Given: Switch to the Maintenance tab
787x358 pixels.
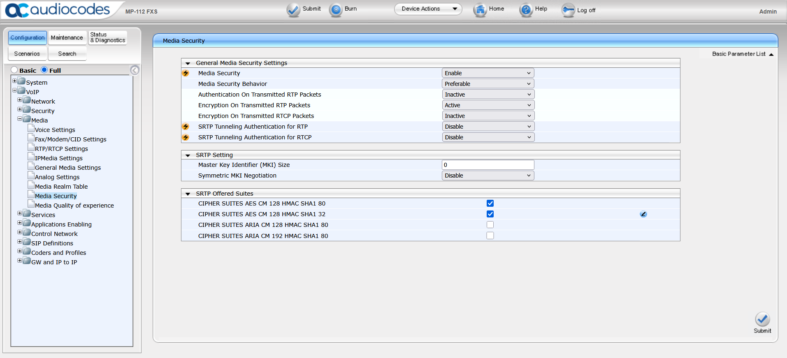Looking at the screenshot, I should pos(67,37).
